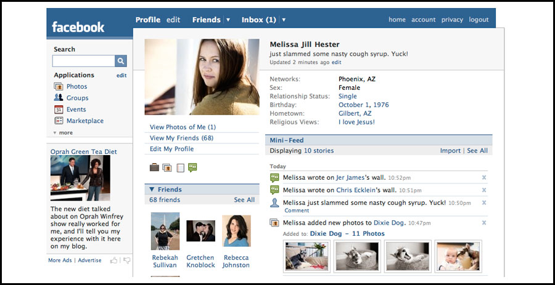Click the thumbs-down icon under the ad
The height and width of the screenshot is (285, 555).
click(126, 260)
